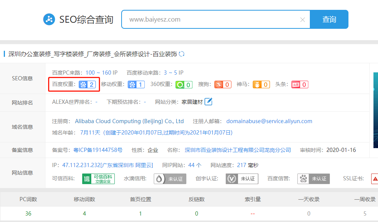Click the 水滴信用 未认证 badge
The width and height of the screenshot is (378, 222).
170,179
